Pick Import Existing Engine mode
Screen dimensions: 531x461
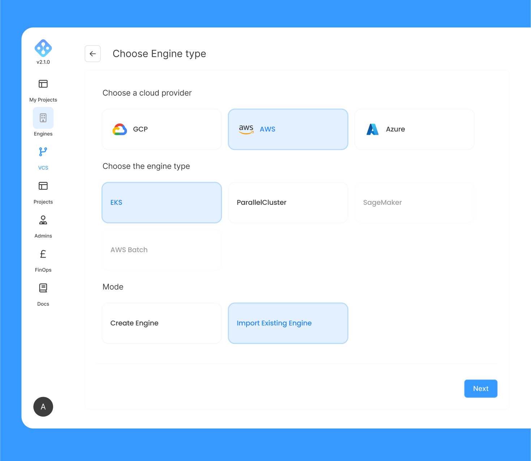(288, 323)
